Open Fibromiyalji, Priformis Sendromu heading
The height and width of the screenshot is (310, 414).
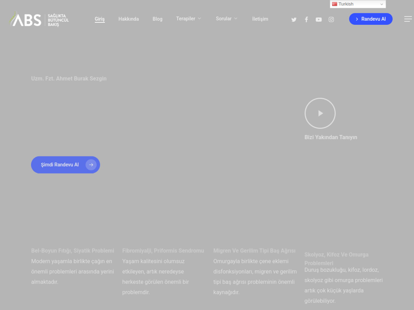pos(163,251)
